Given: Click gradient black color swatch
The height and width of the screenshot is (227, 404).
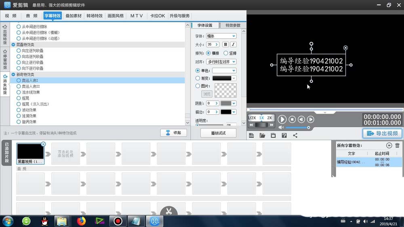Looking at the screenshot, I should pos(222,78).
